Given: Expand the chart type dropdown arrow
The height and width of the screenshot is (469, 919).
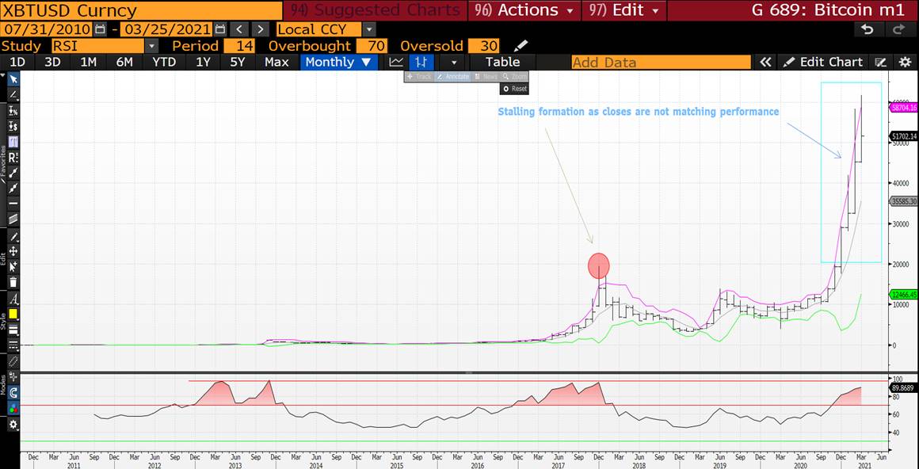Looking at the screenshot, I should (454, 62).
